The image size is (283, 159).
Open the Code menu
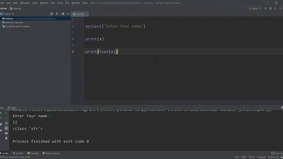(x=34, y=3)
